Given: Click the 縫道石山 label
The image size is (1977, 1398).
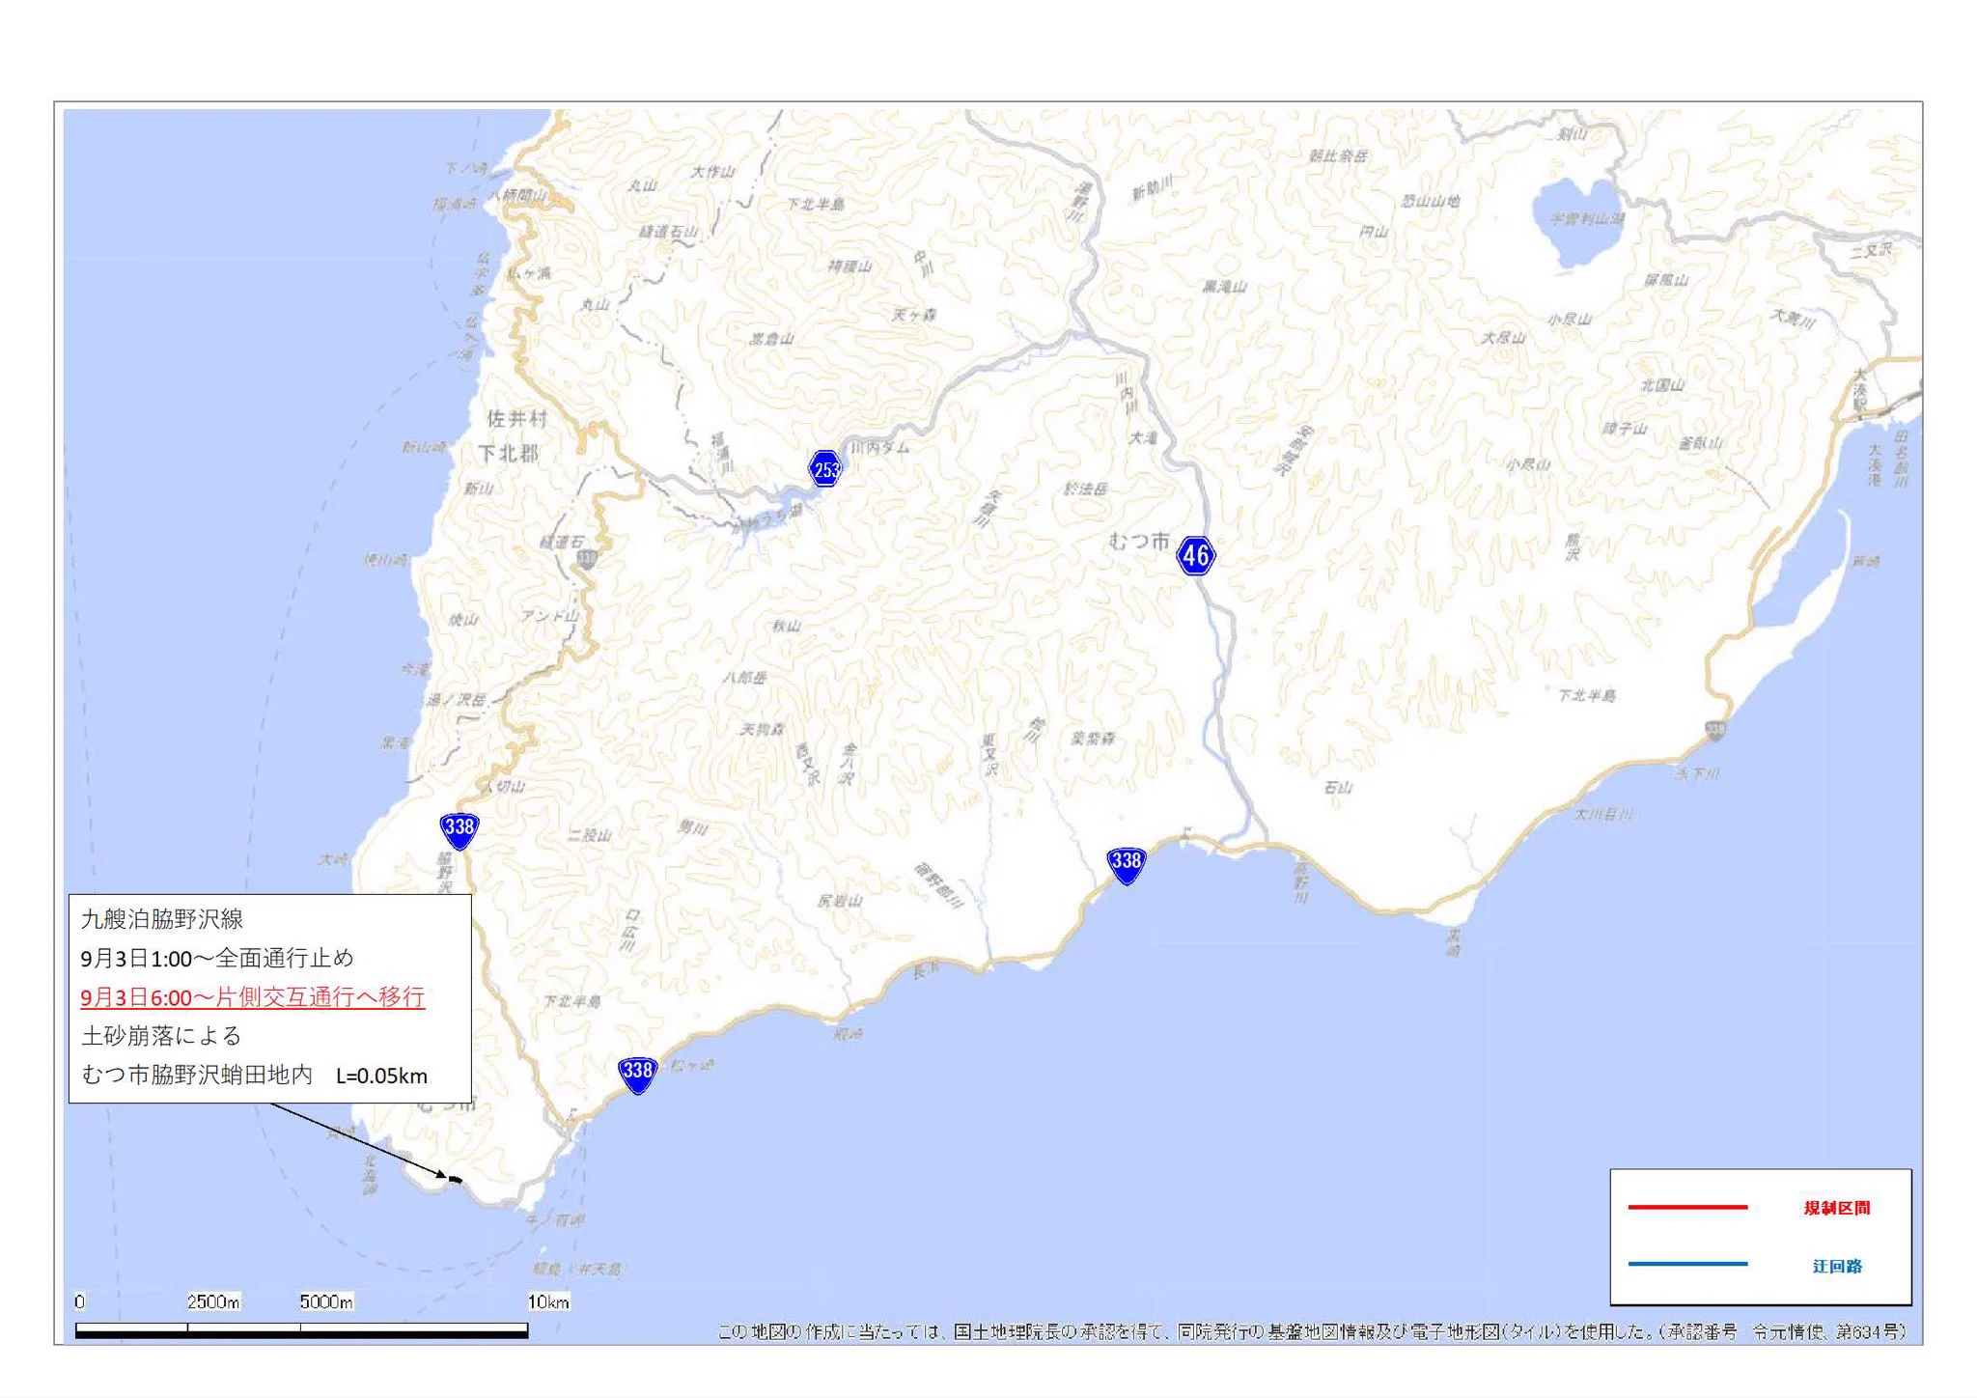Looking at the screenshot, I should 668,232.
